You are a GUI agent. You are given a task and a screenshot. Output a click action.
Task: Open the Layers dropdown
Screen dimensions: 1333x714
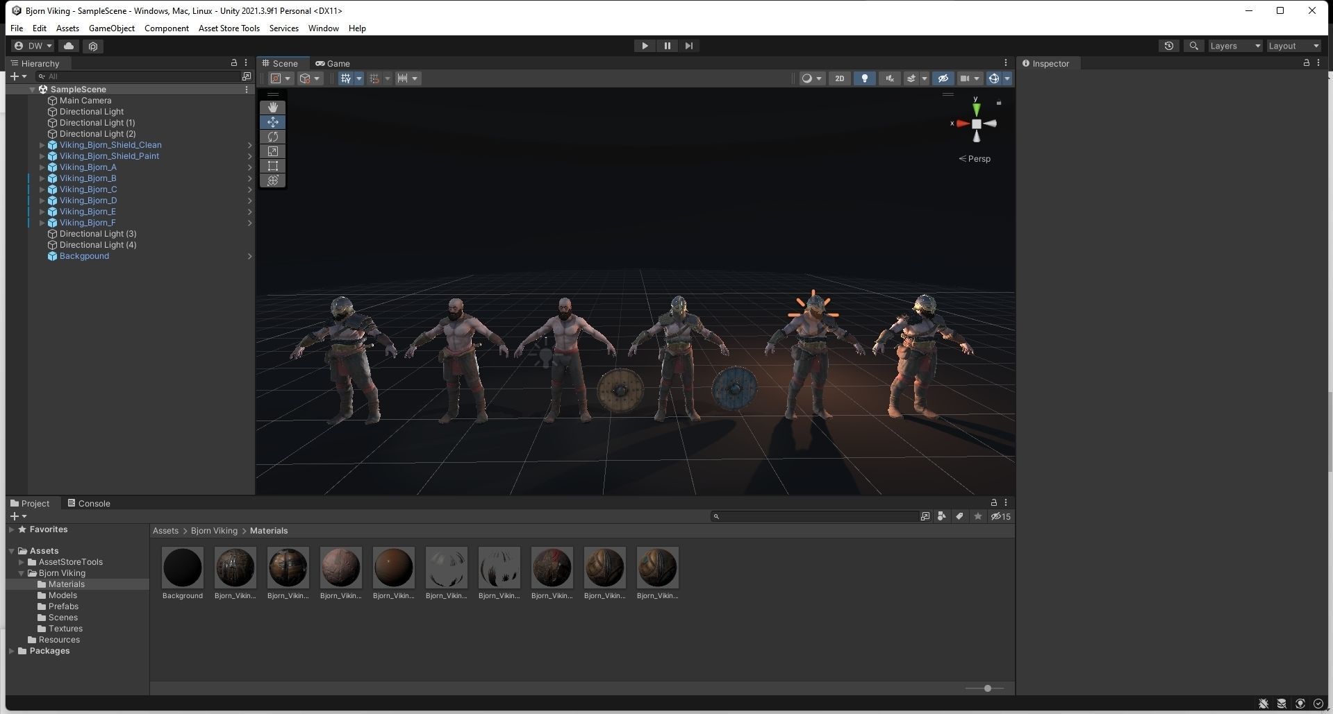click(x=1234, y=46)
